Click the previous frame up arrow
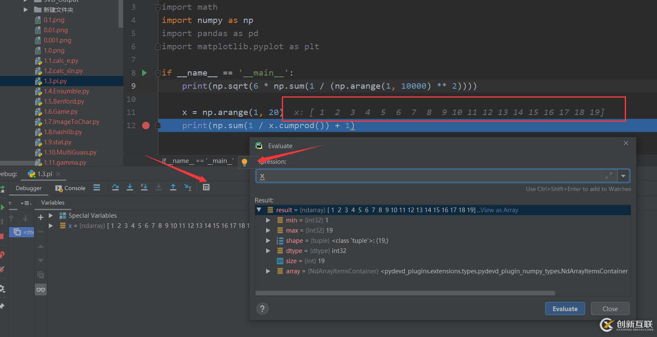Viewport: 657px width, 337px height. point(11,218)
